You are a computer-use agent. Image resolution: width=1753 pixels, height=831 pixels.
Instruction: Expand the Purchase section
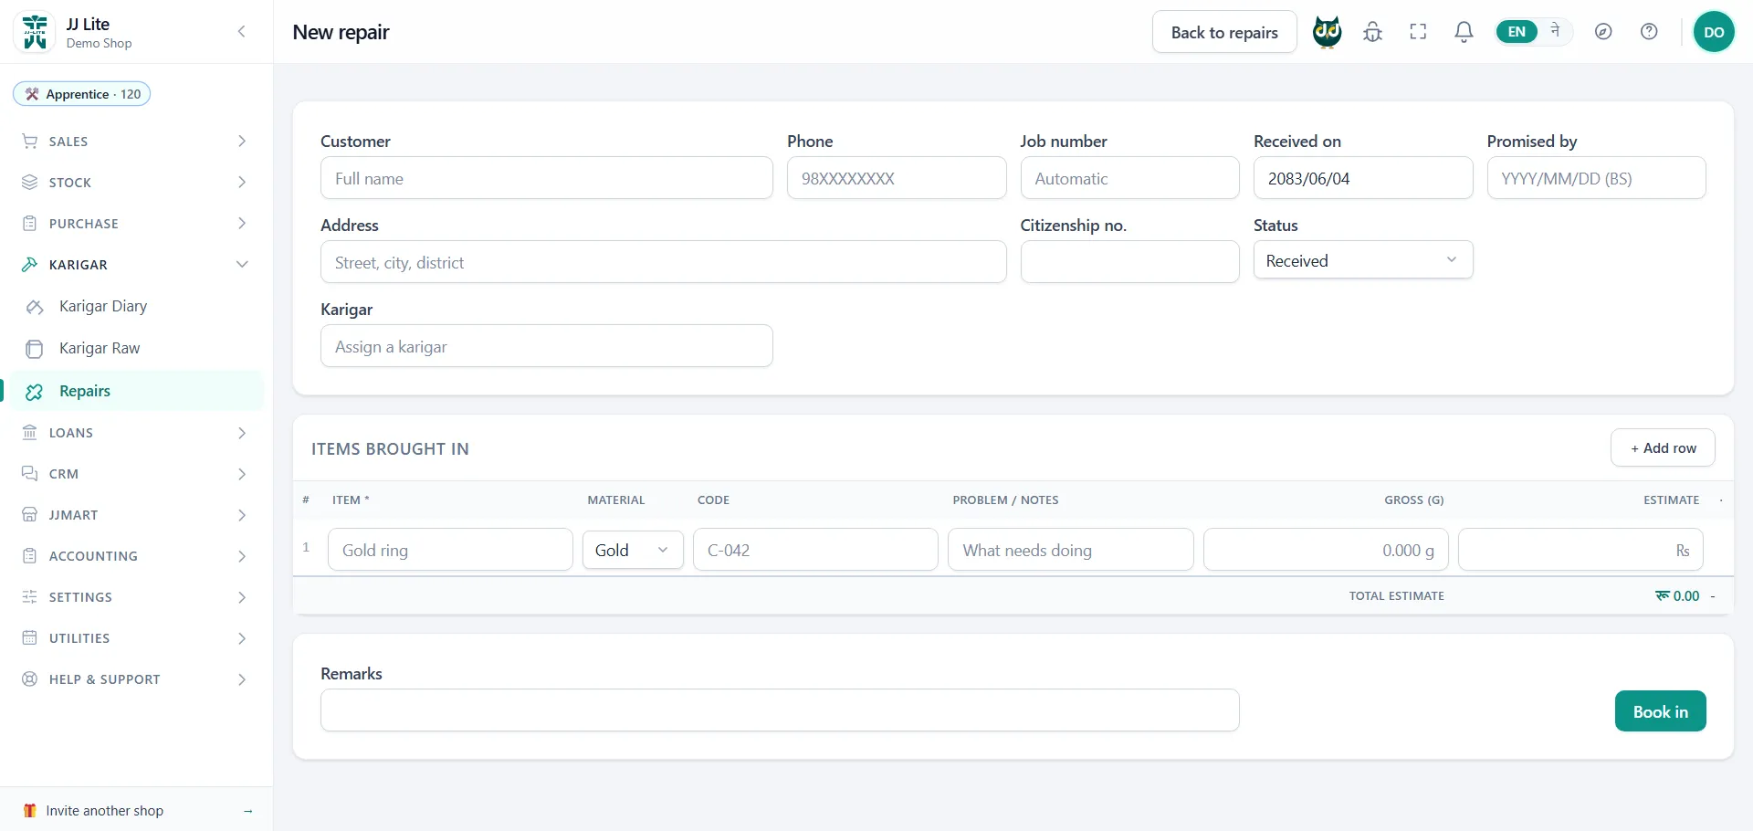click(135, 224)
